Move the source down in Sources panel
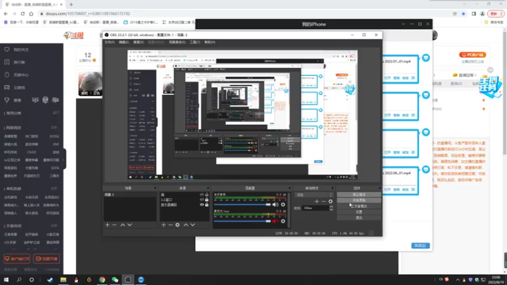This screenshot has height=285, width=507. (x=193, y=225)
